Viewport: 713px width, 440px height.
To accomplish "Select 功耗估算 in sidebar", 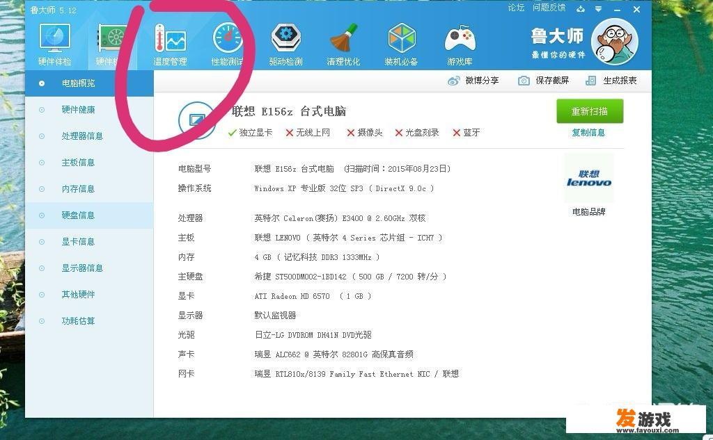I will pos(89,320).
